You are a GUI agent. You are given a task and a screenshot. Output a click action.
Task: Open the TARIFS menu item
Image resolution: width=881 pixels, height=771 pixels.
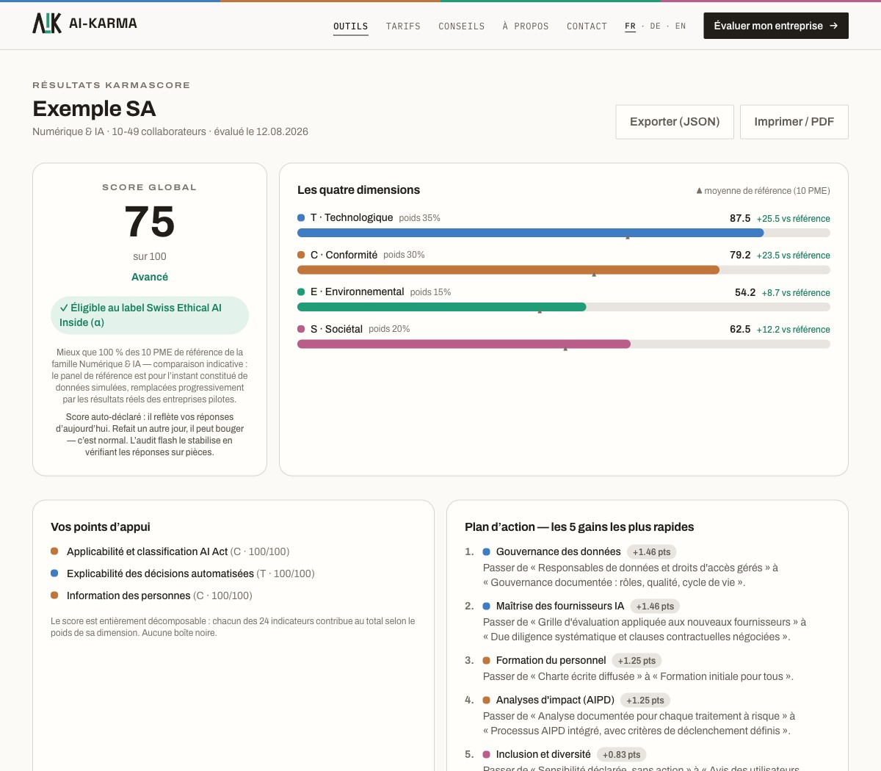pyautogui.click(x=403, y=26)
